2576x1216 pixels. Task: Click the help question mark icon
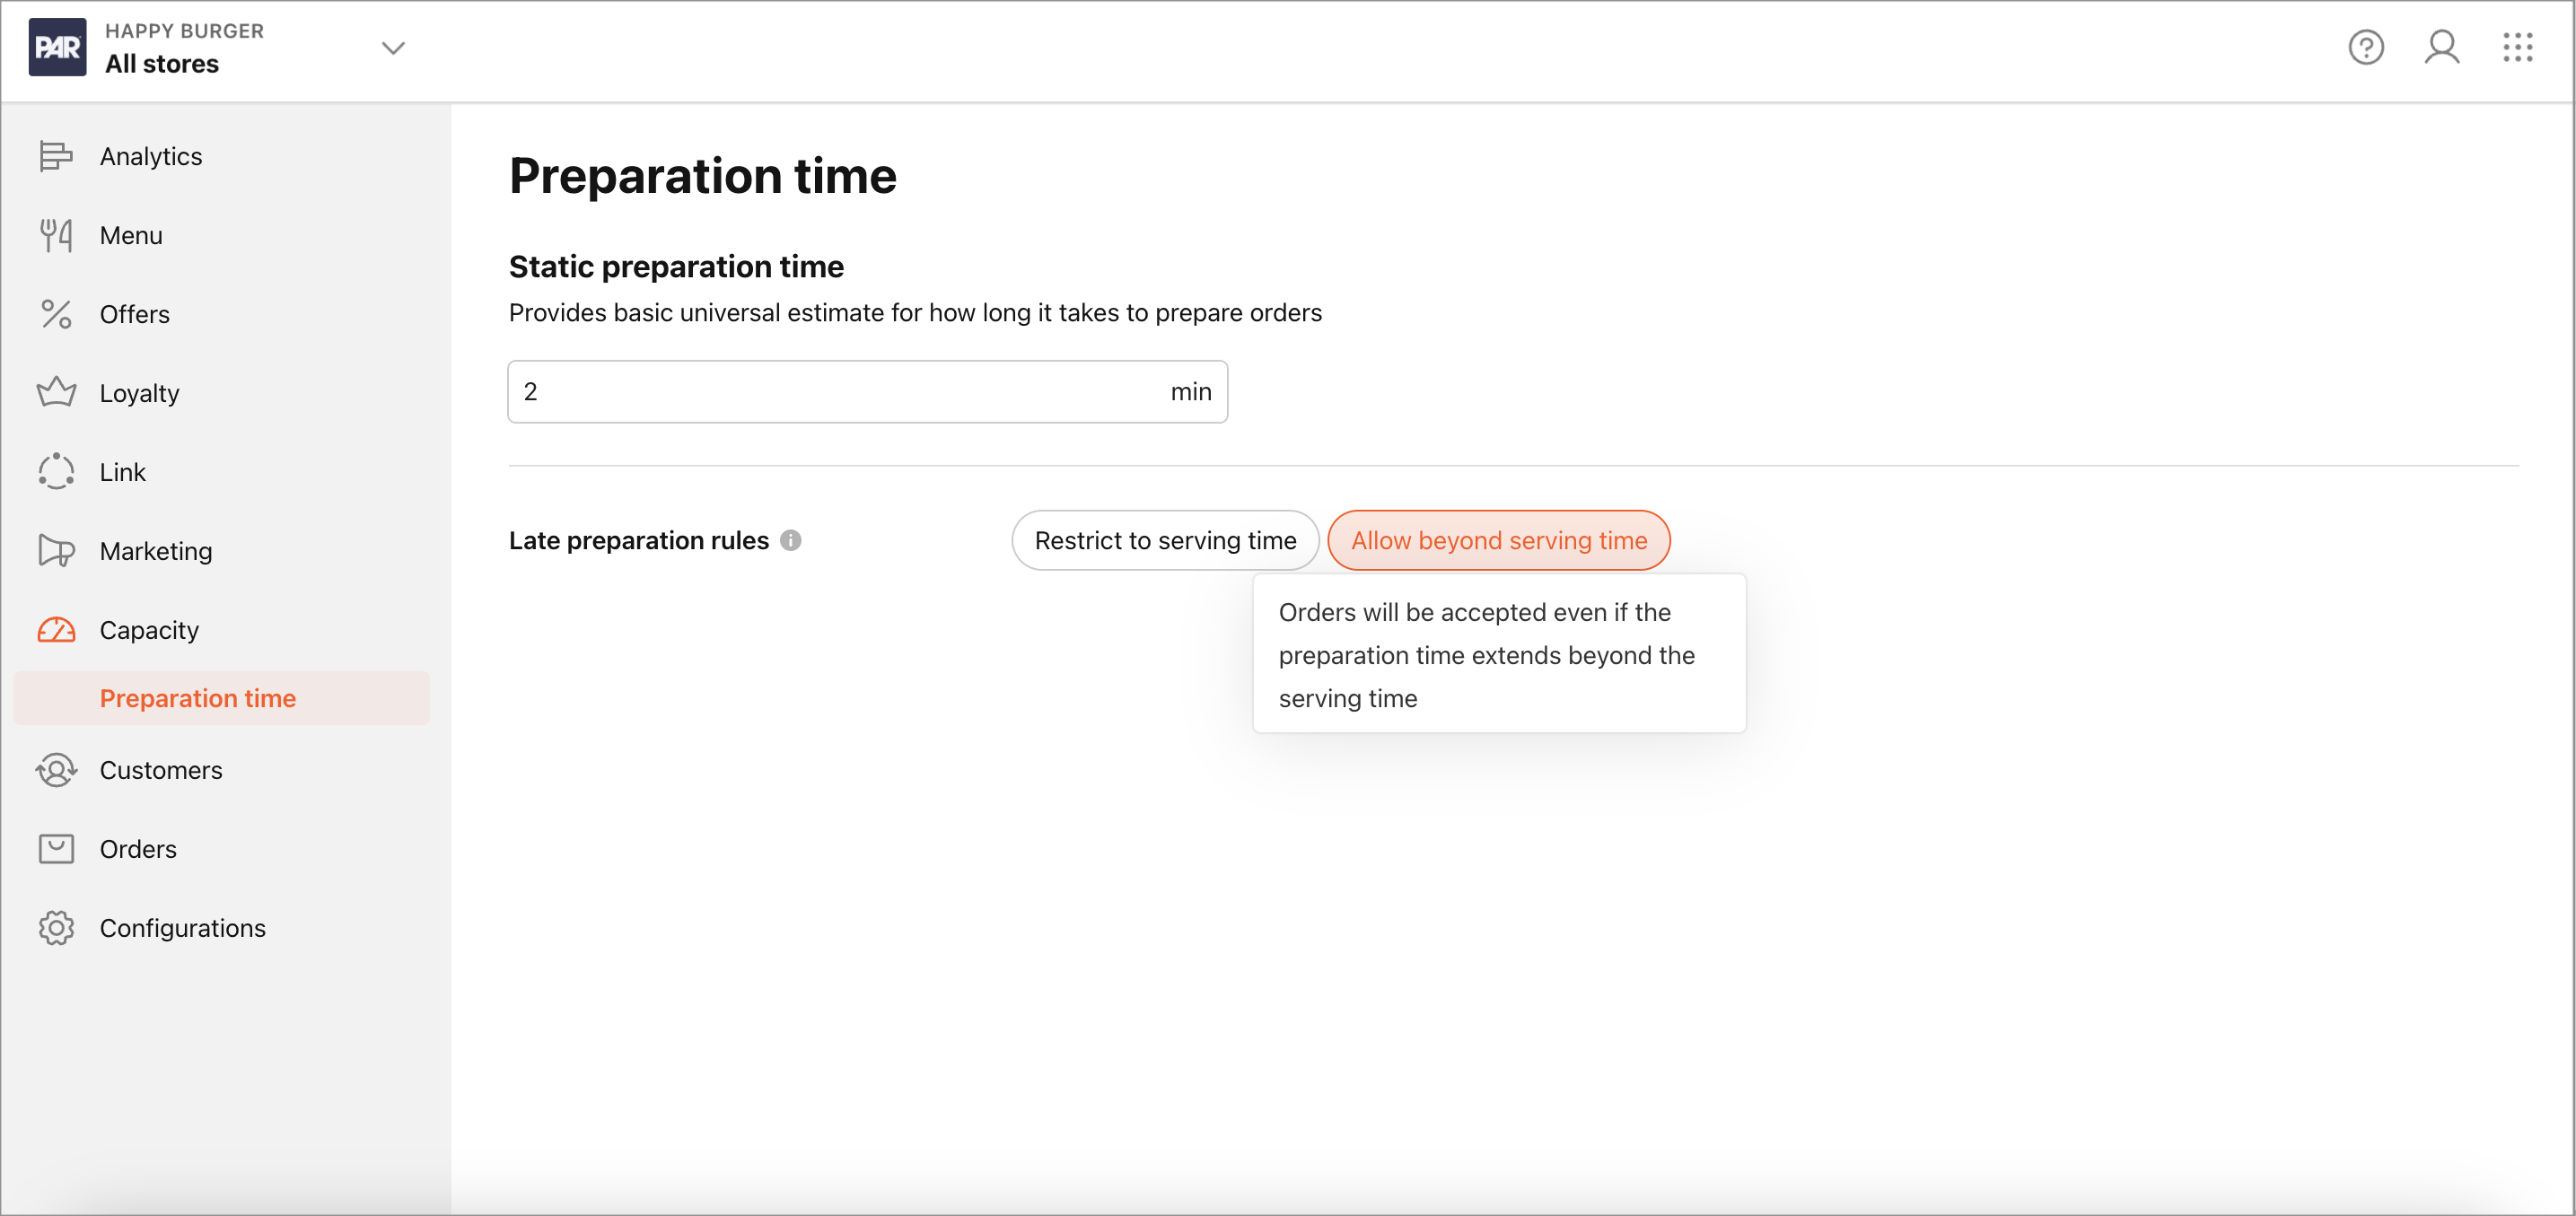(2366, 47)
